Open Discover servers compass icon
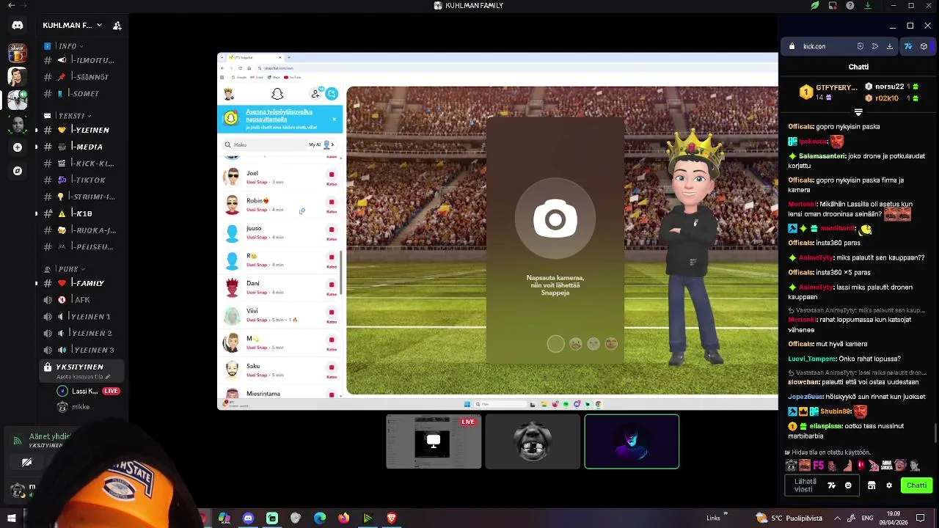The image size is (939, 528). 18,171
